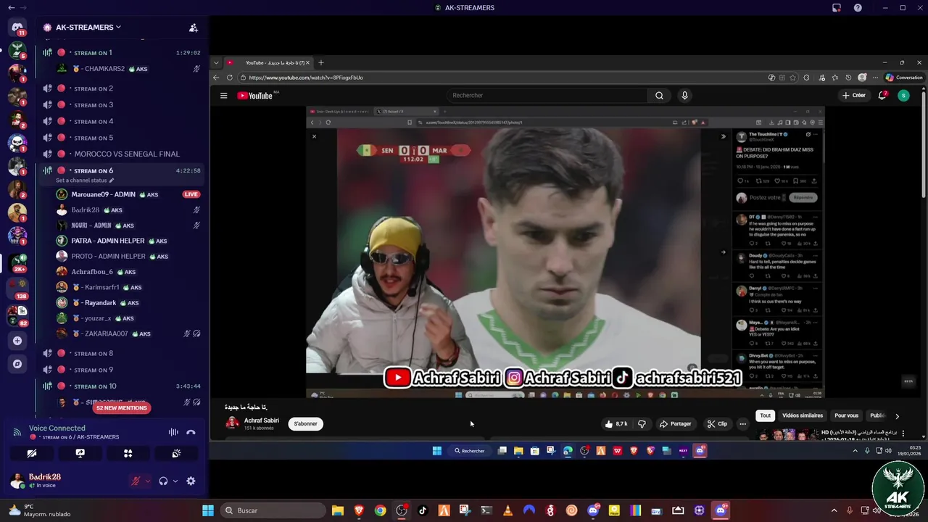Select the Pour vous chip
928x522 pixels.
tap(846, 415)
